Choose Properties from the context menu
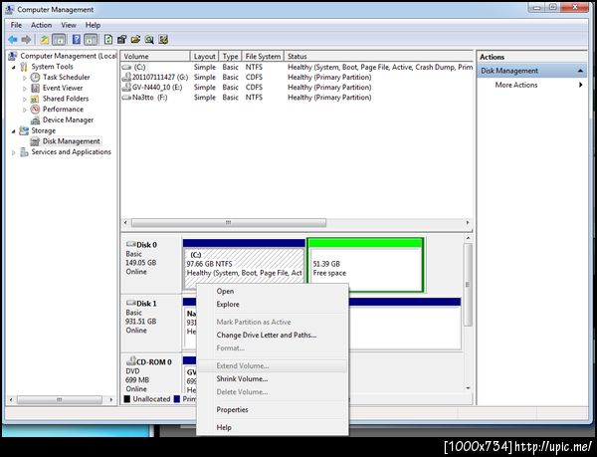The height and width of the screenshot is (457, 597). (x=273, y=410)
